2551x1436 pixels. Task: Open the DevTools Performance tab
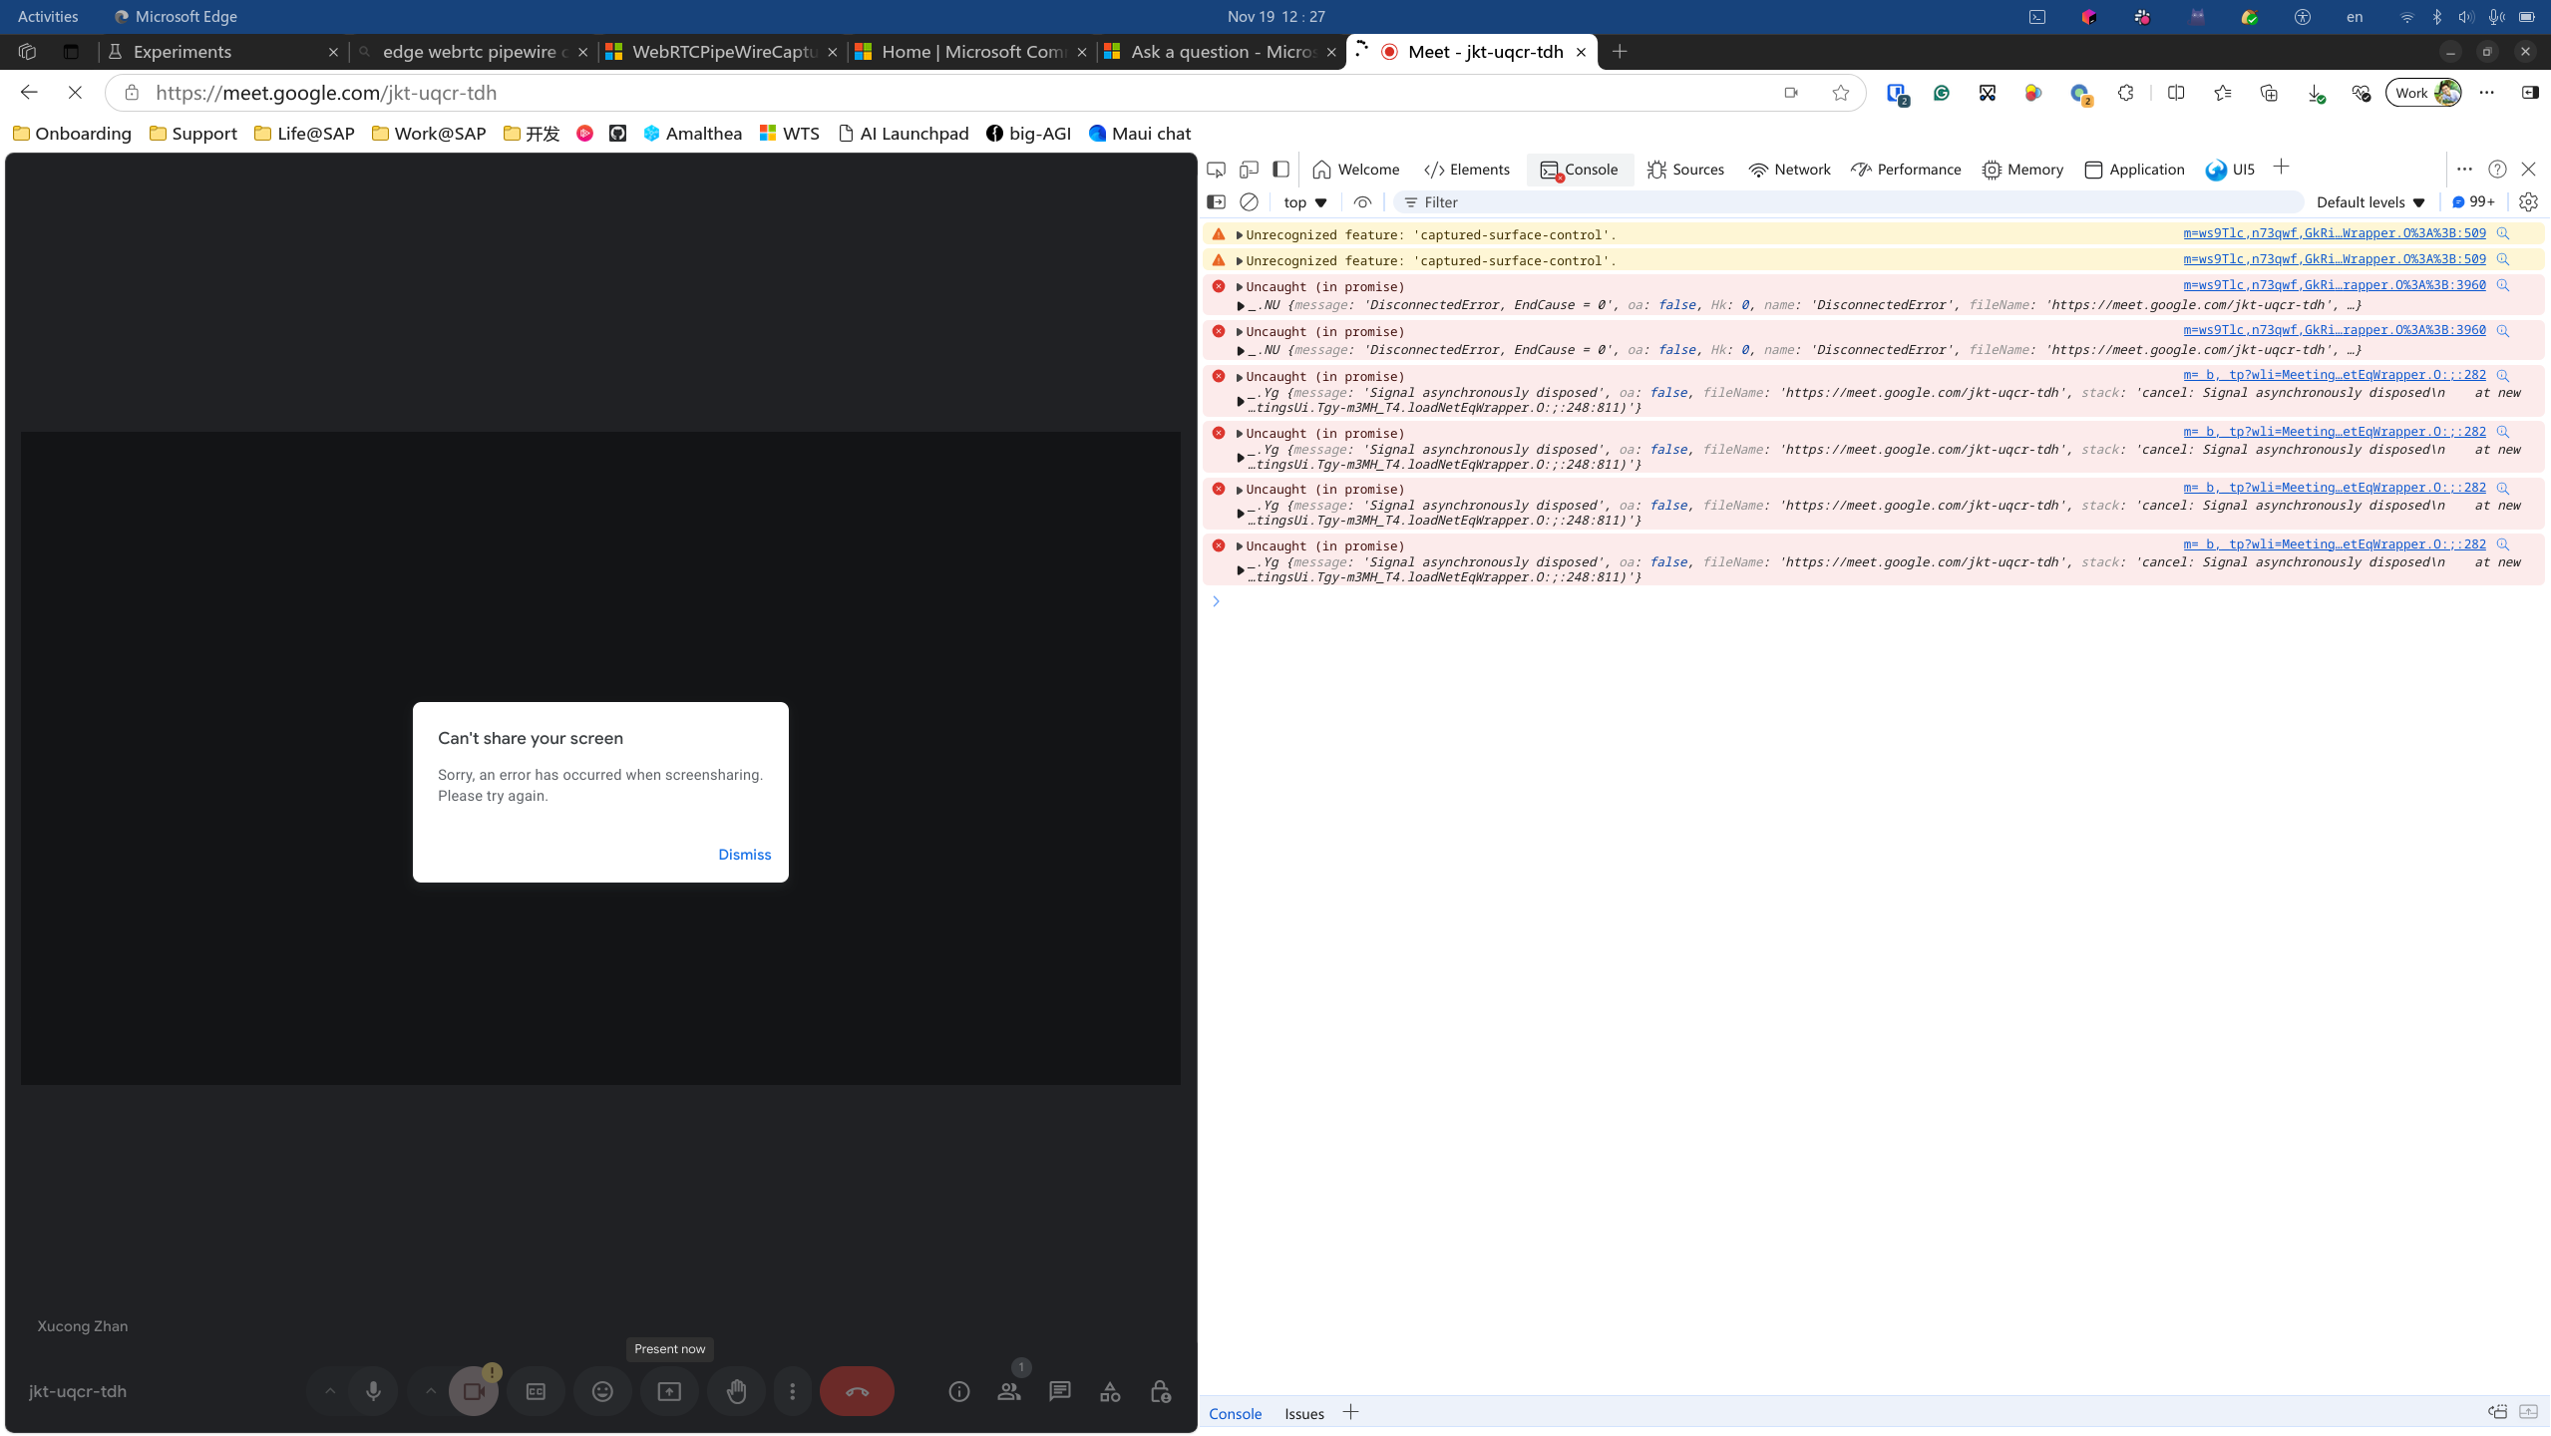pyautogui.click(x=1906, y=170)
